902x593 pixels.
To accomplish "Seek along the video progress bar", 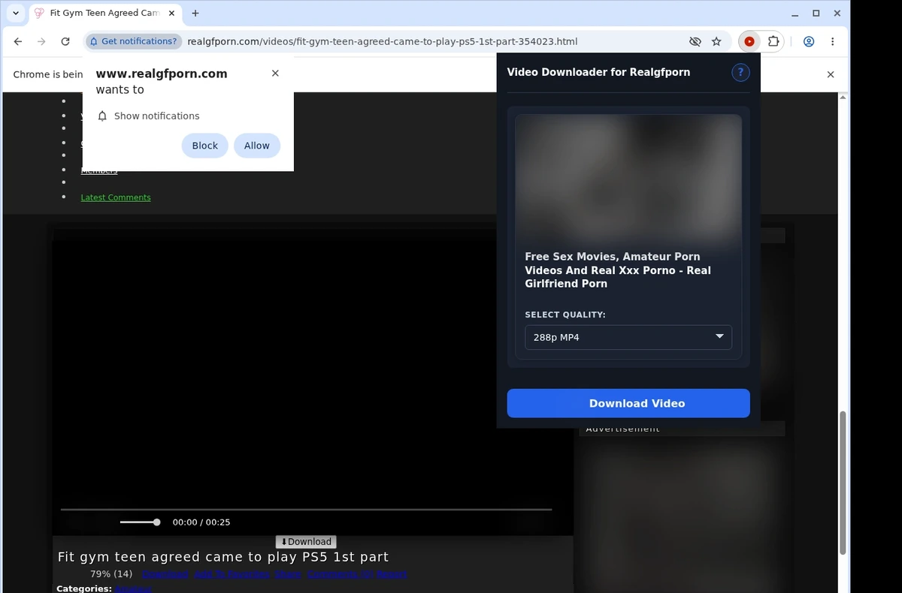I will 306,509.
